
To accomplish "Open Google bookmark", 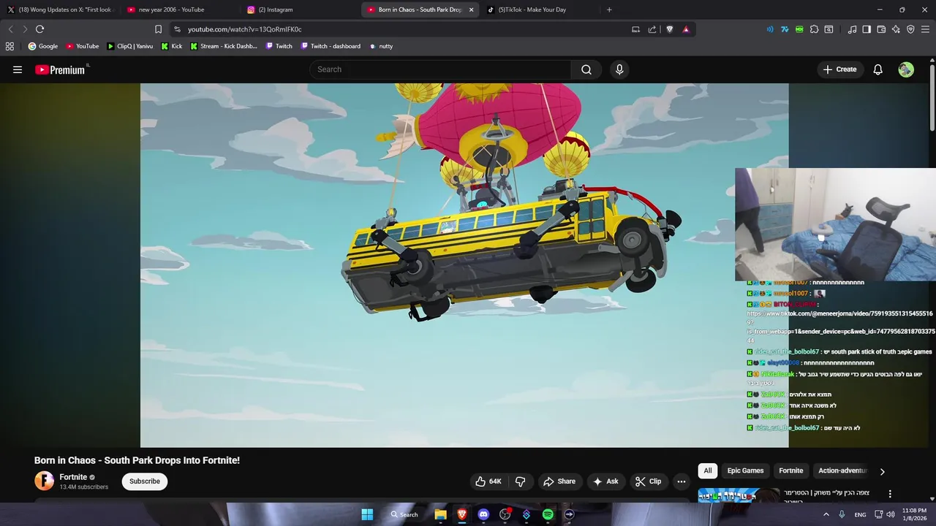I will 42,46.
